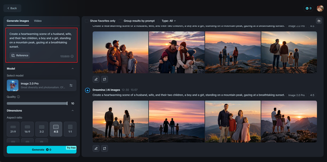This screenshot has height=162, width=327.
Task: Click the quality value 10
Action: (x=73, y=103)
